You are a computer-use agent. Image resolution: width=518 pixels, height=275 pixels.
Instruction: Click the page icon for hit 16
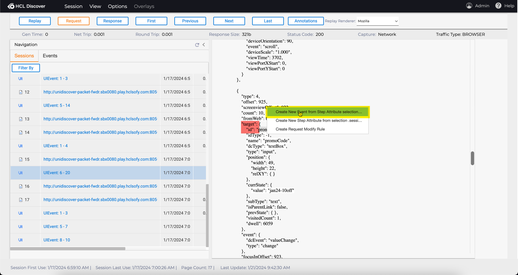tap(21, 186)
